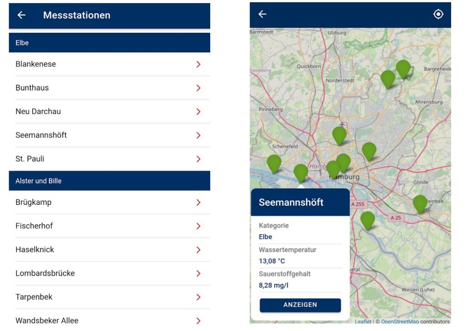This screenshot has height=331, width=468.
Task: Select the Brügkamp station name
Action: point(33,203)
